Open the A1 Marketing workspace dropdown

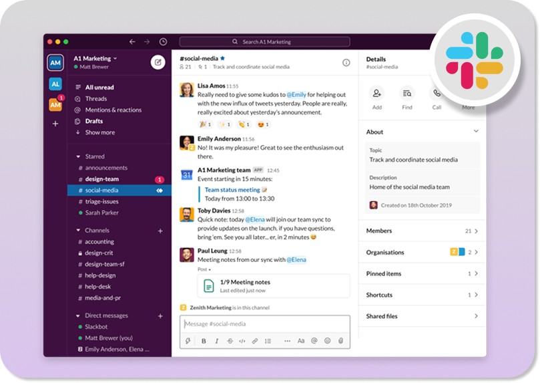(x=95, y=58)
